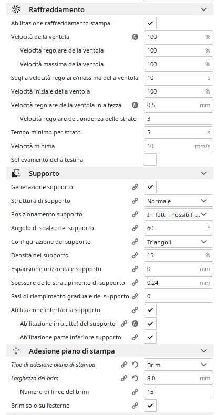Open Configurazione del supporto Triangoli dropdown

click(x=178, y=242)
